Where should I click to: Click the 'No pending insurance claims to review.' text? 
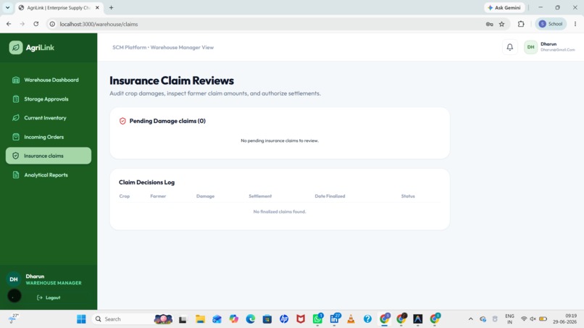(x=280, y=140)
